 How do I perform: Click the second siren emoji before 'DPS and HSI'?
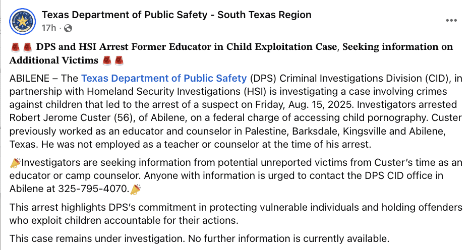tap(27, 47)
